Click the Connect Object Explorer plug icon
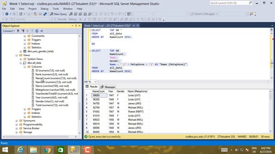 pyautogui.click(x=18, y=31)
